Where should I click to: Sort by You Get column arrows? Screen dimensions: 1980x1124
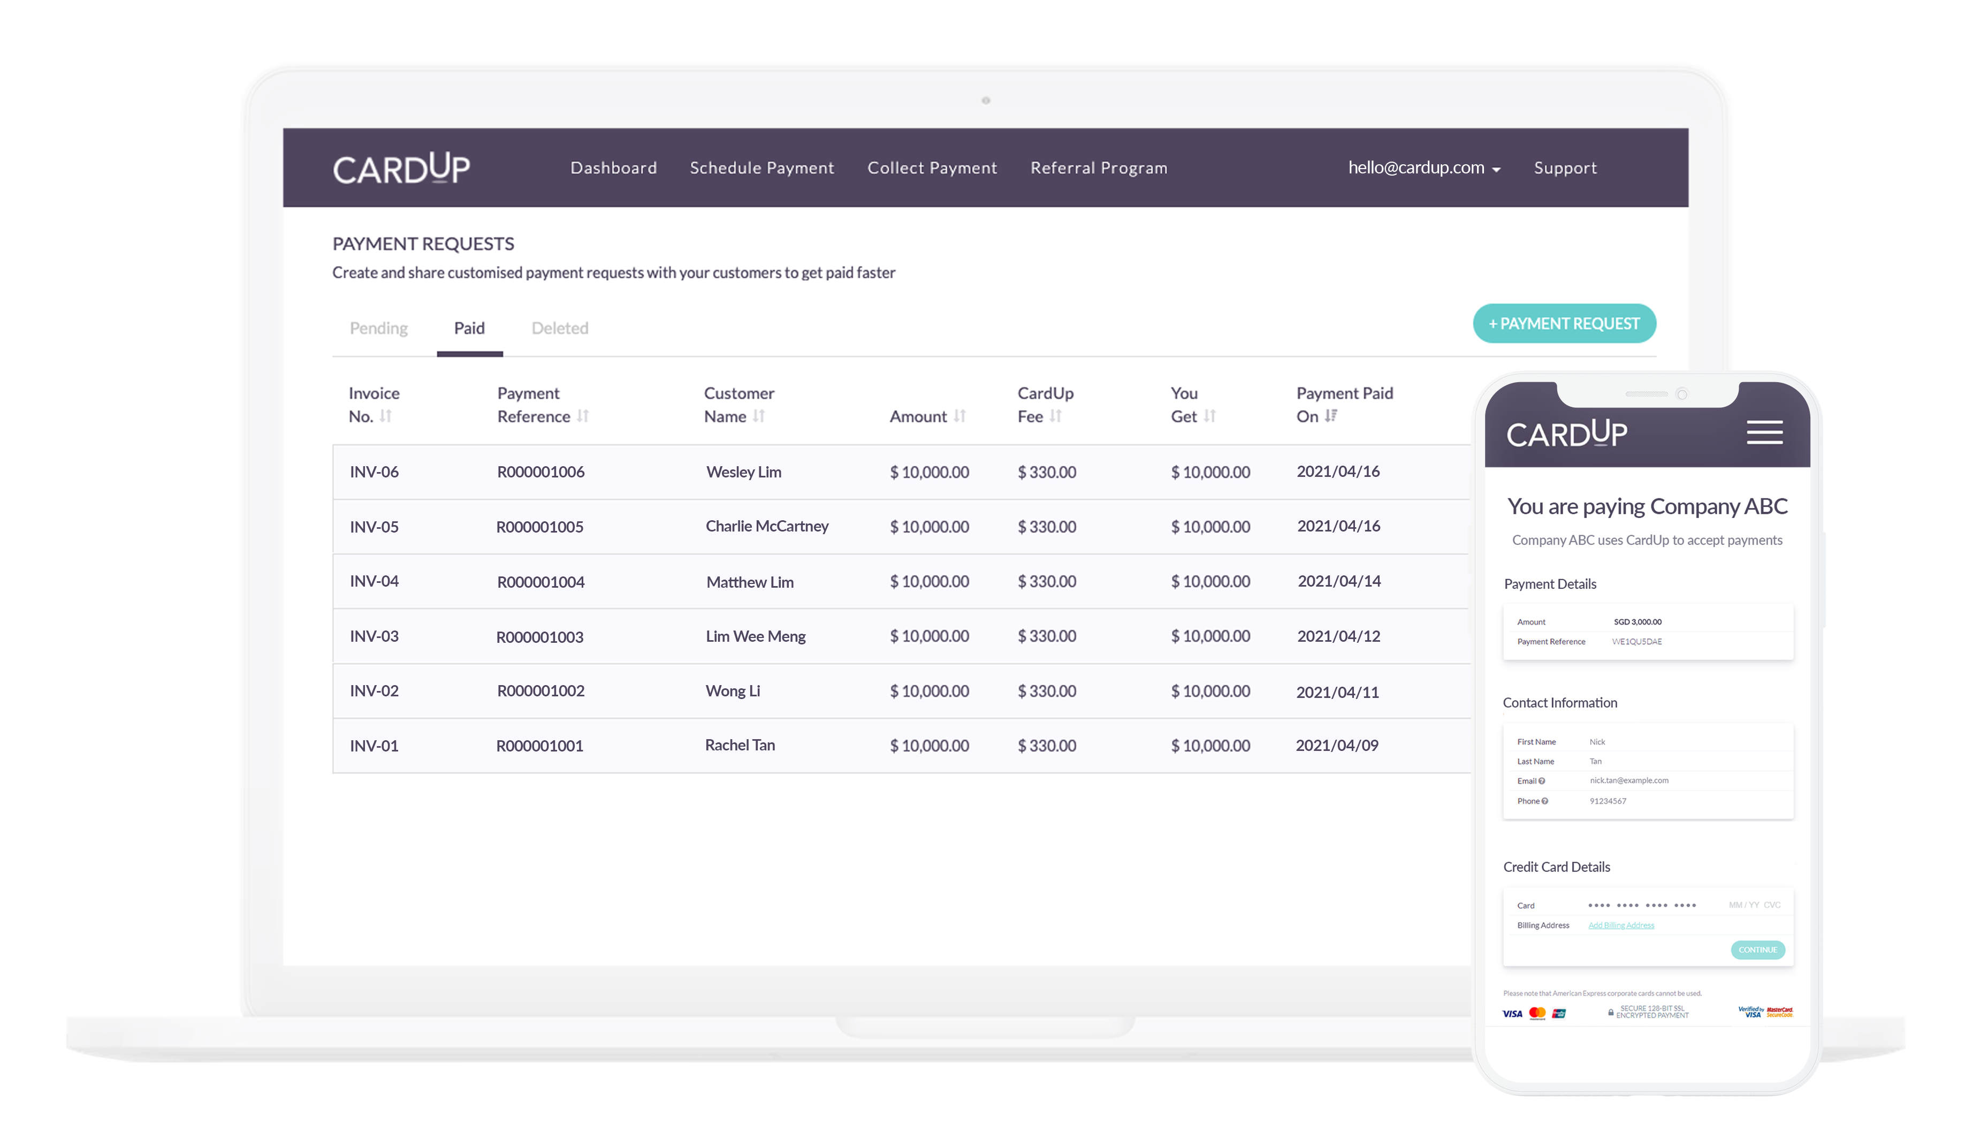coord(1209,416)
